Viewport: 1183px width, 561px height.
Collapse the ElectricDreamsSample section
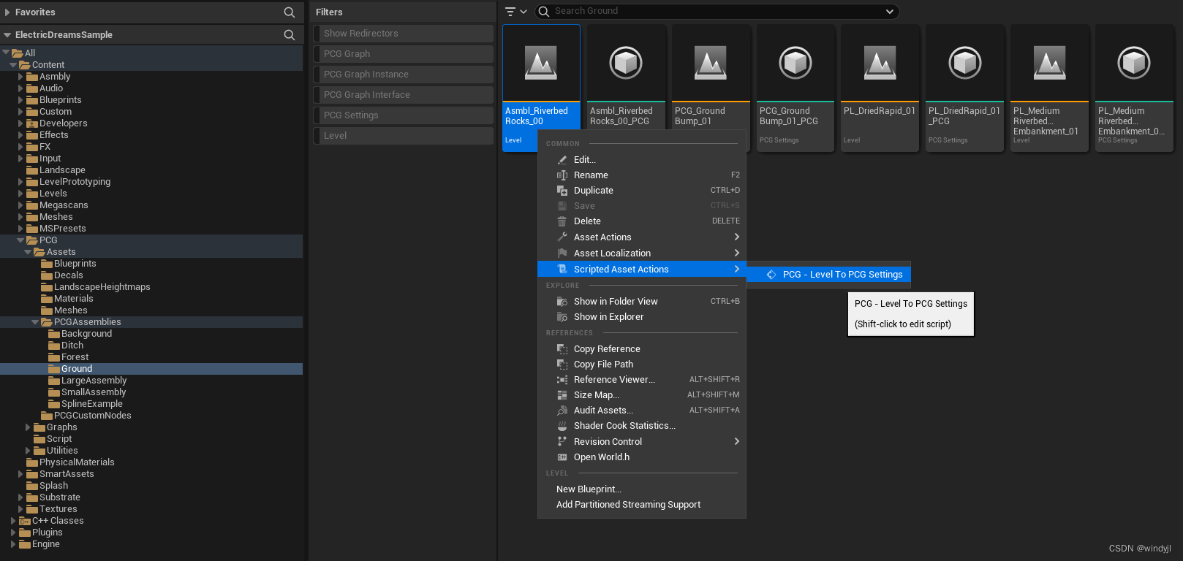click(x=7, y=35)
